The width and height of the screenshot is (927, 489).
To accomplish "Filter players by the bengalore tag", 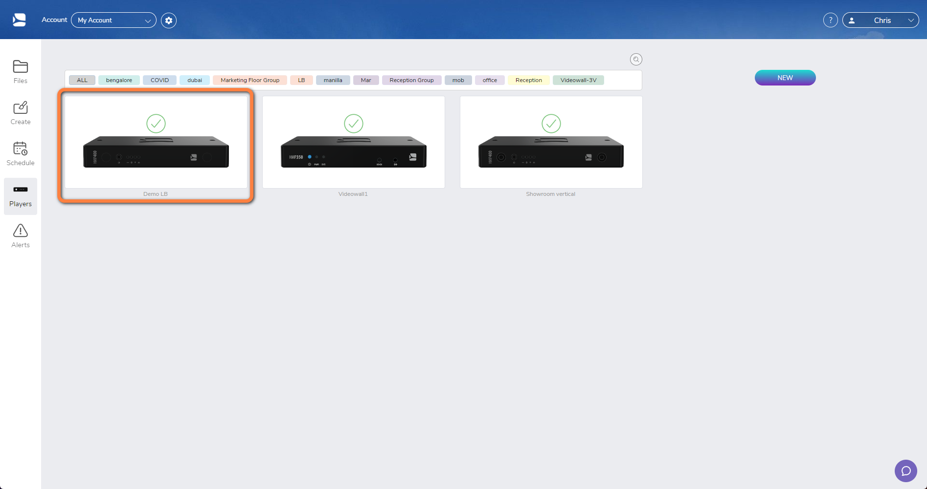I will click(119, 80).
